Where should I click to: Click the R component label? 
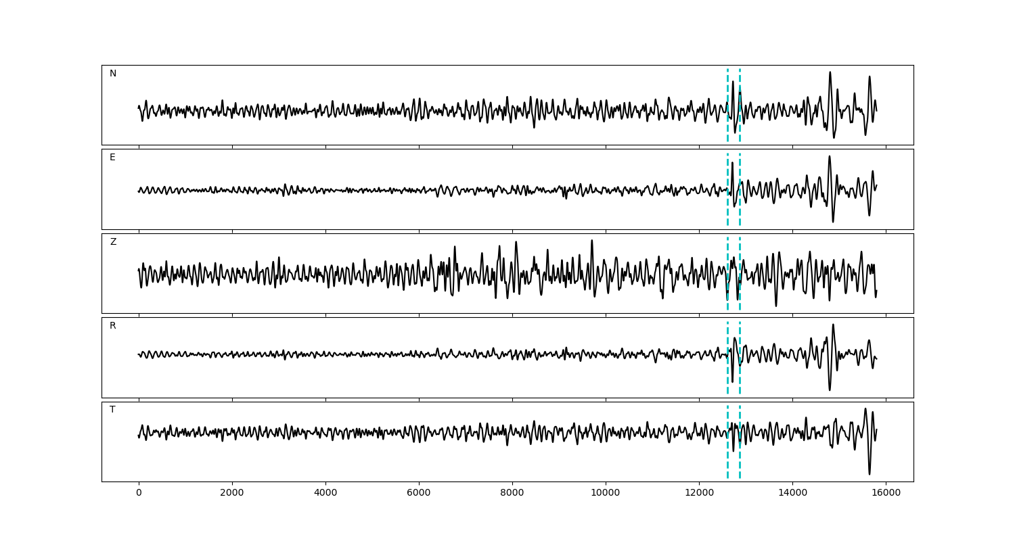point(113,326)
